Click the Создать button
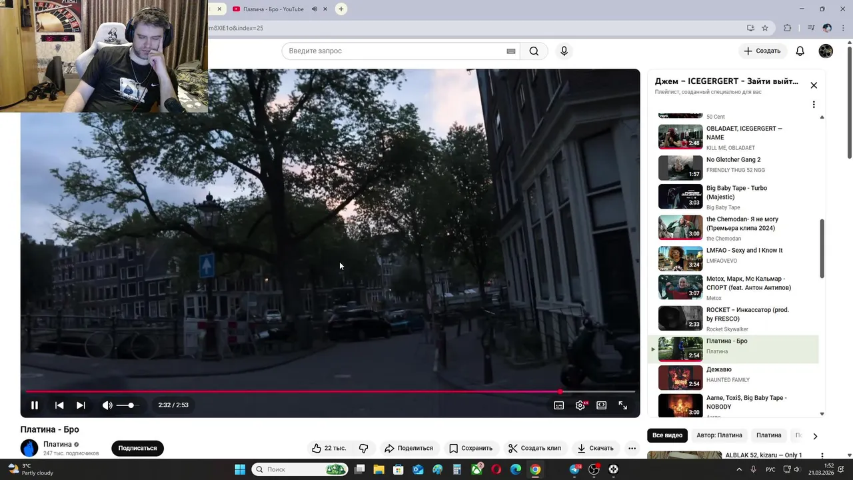 pos(762,51)
